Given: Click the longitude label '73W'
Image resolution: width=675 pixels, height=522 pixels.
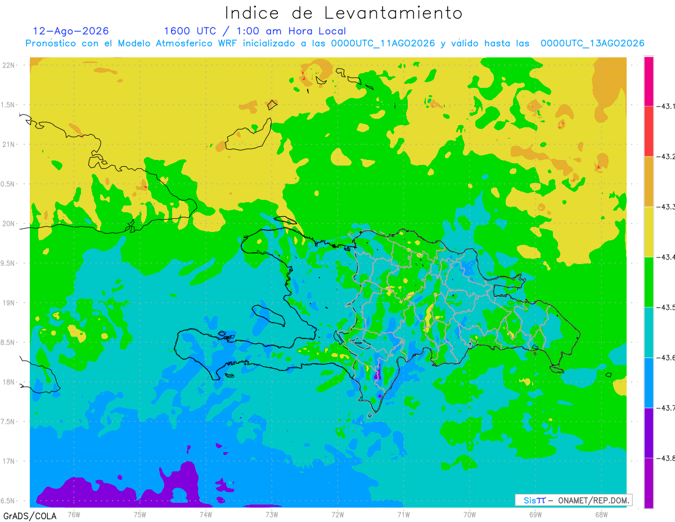Looking at the screenshot, I should 272,514.
